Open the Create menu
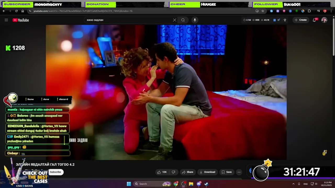Screen dimensions: 335x188 click(x=301, y=20)
